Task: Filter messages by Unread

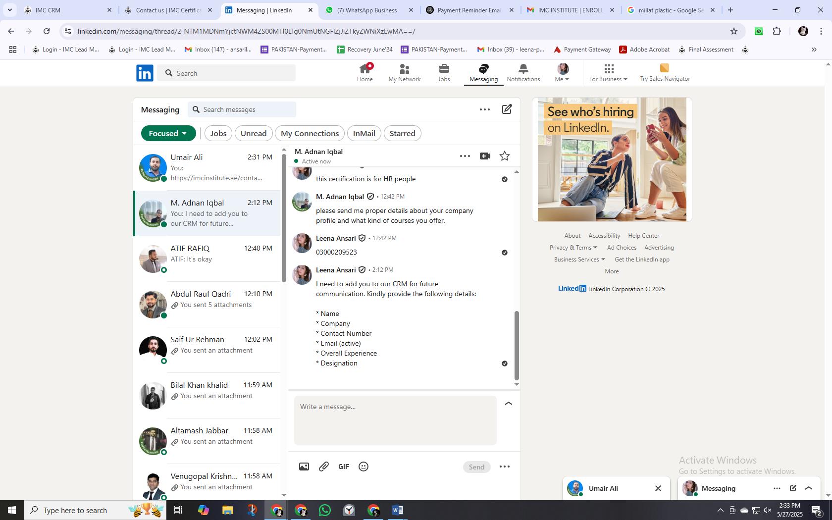Action: 254,133
